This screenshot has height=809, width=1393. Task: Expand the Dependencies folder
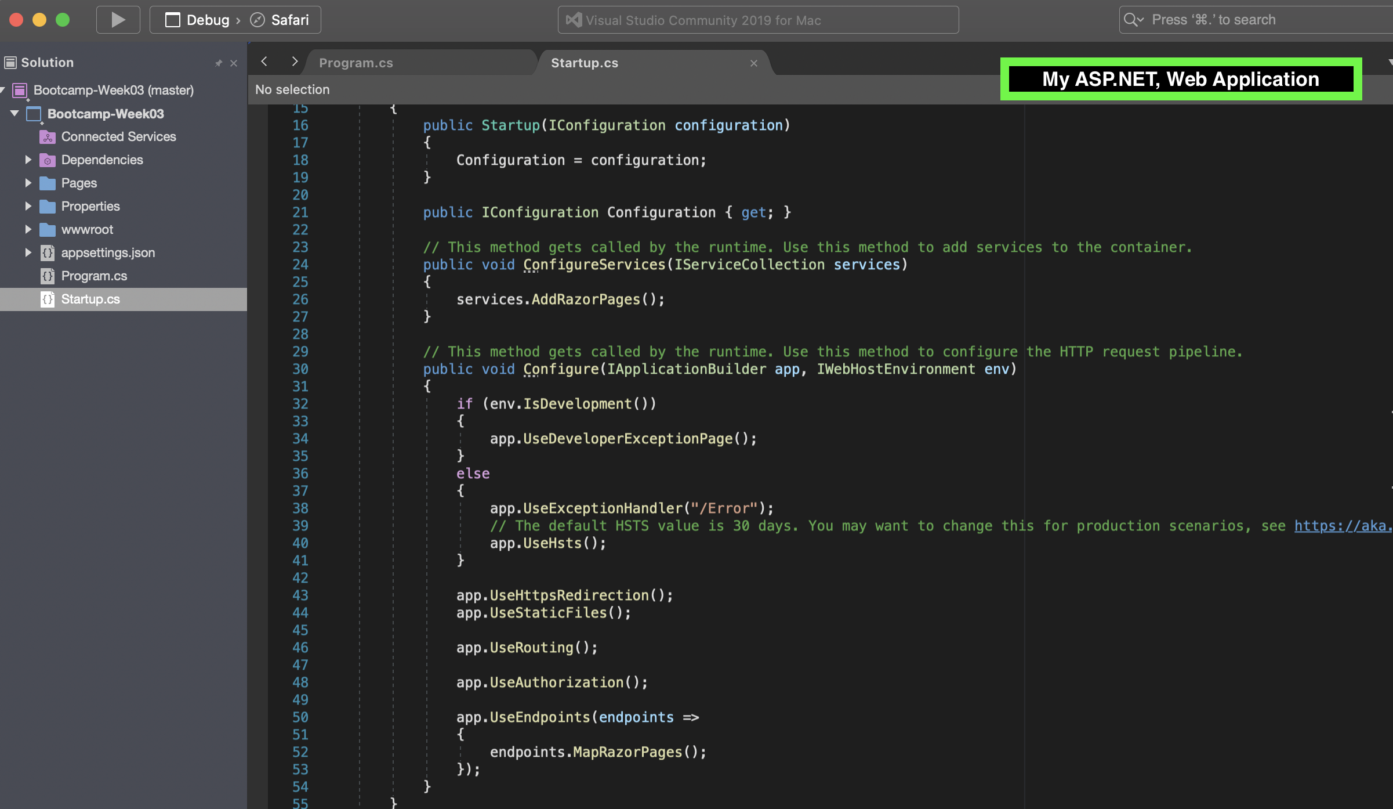(x=28, y=160)
